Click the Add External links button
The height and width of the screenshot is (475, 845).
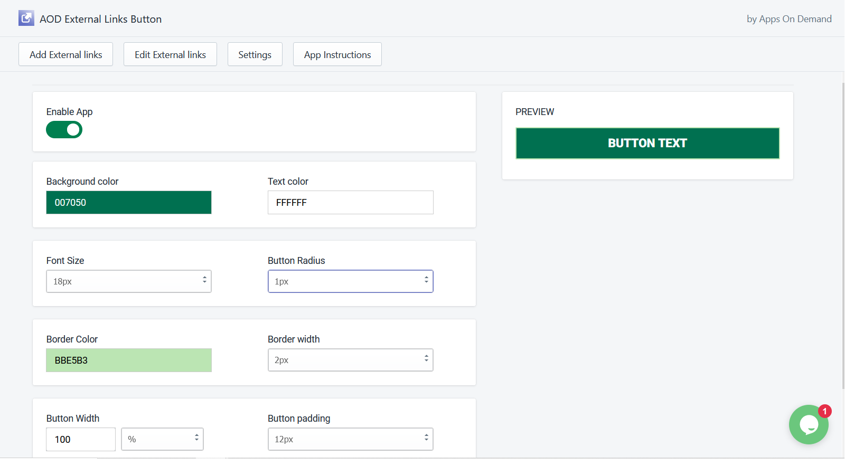(x=65, y=54)
